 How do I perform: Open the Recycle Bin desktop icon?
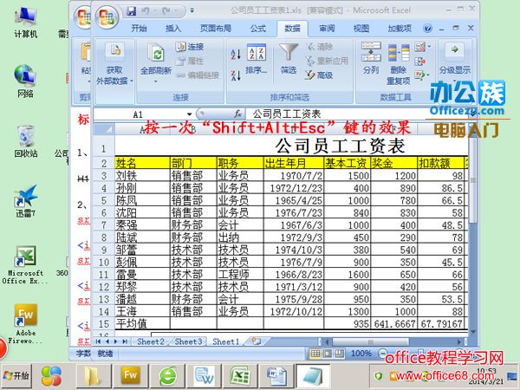25,141
